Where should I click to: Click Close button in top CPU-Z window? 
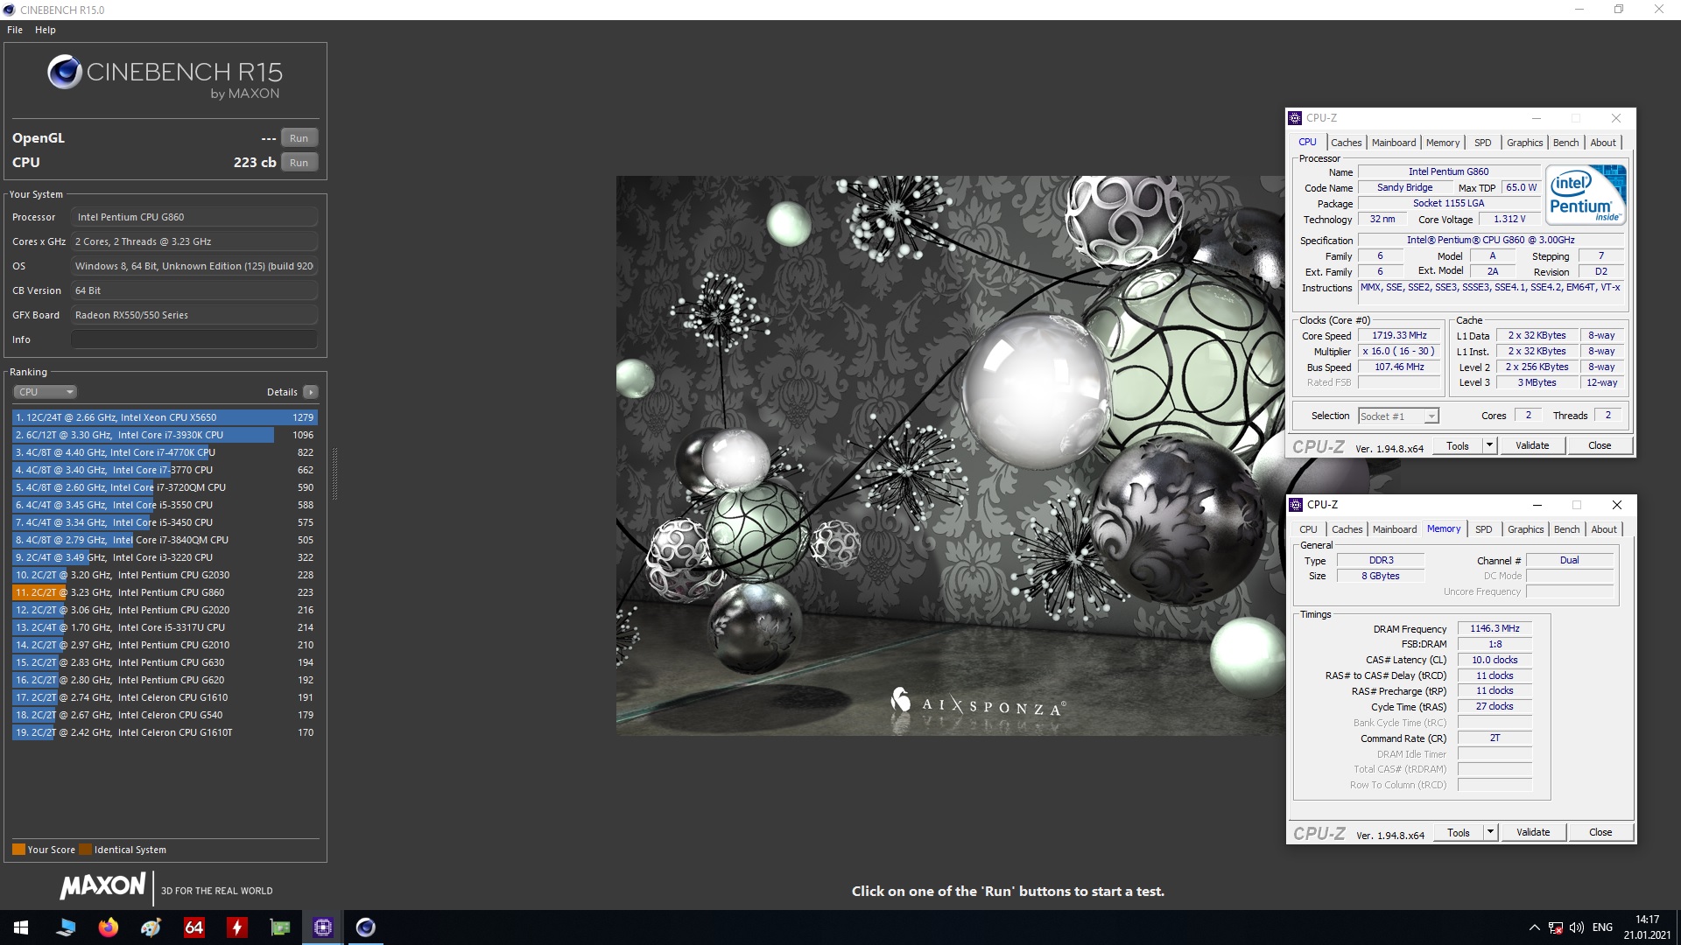[1600, 446]
